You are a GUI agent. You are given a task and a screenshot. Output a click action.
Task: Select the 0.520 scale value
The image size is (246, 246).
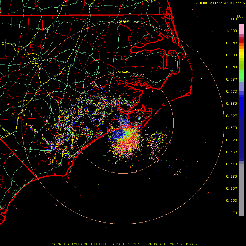(x=232, y=140)
